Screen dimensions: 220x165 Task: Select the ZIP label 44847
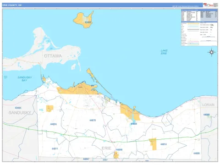[x=86, y=159]
